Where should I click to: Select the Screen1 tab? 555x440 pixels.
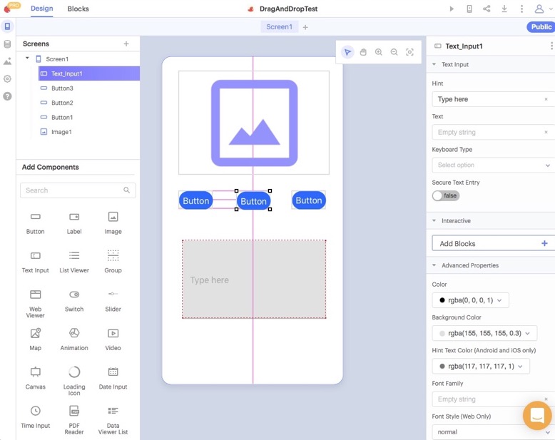(279, 27)
